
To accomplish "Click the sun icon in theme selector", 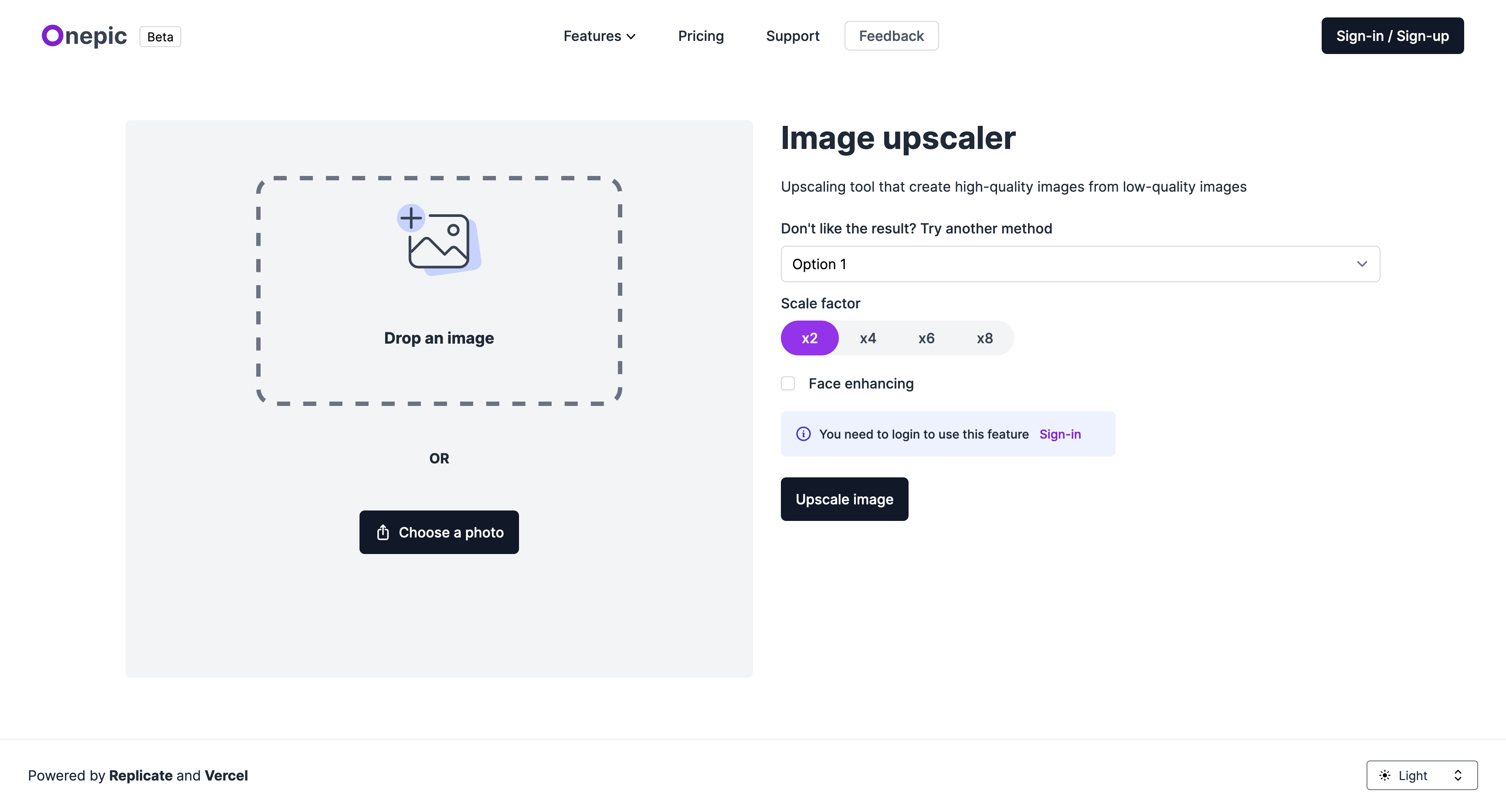I will click(1384, 775).
